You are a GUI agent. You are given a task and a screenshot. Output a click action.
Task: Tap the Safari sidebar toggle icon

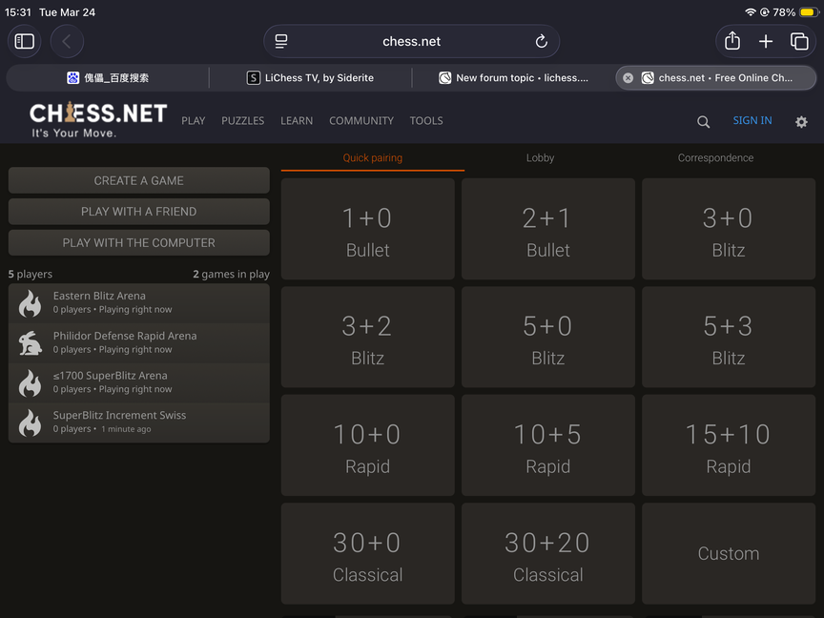pyautogui.click(x=25, y=41)
